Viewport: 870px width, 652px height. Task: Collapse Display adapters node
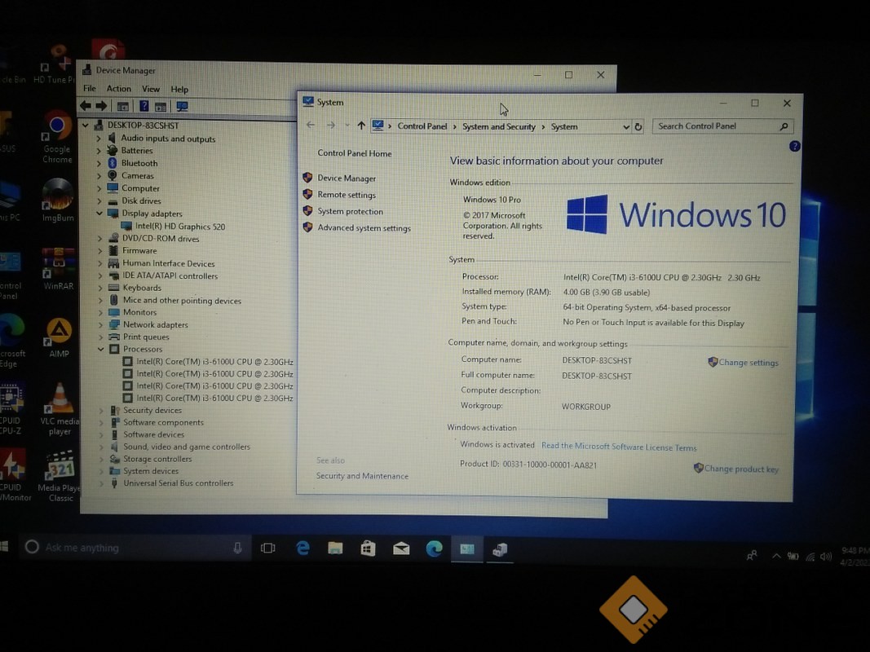click(99, 213)
